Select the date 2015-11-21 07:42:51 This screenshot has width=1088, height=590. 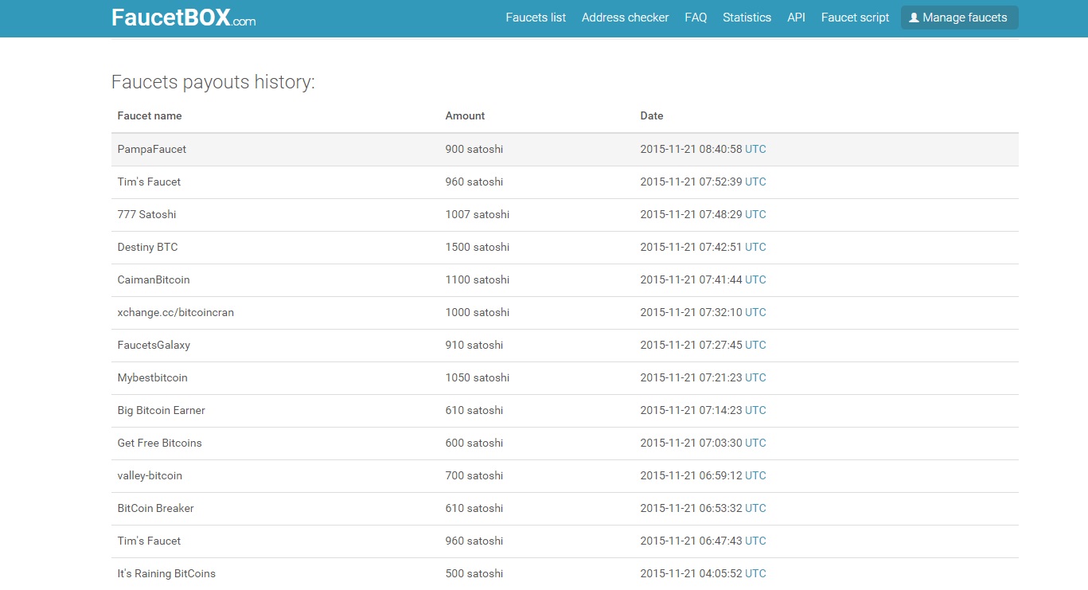point(691,247)
